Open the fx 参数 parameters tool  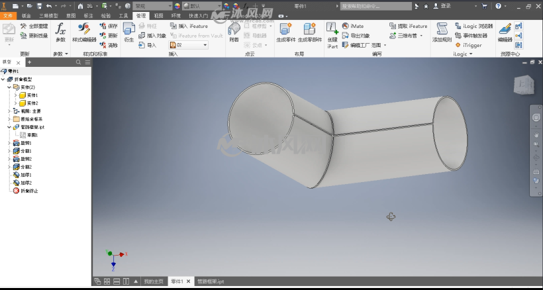click(x=61, y=32)
